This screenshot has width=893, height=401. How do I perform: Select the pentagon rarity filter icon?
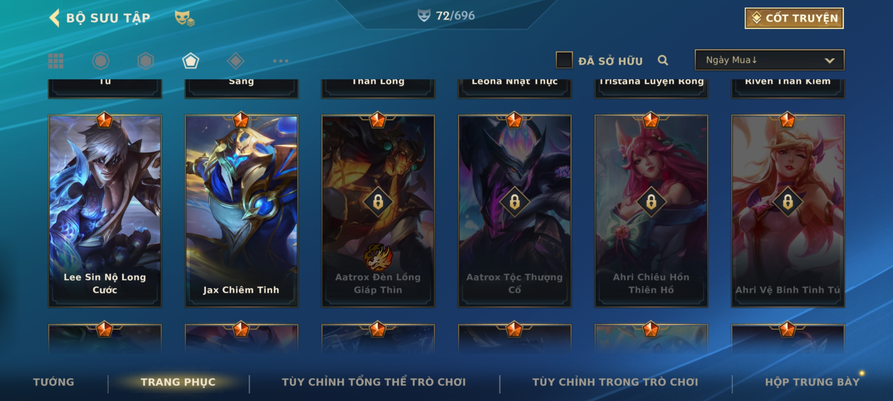point(191,61)
